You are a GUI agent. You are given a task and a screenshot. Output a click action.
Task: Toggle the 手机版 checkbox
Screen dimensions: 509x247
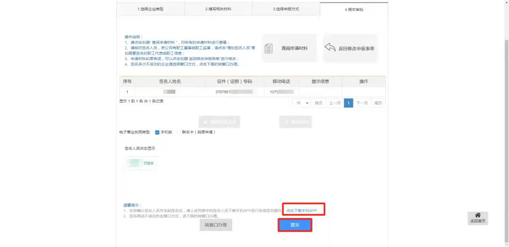[157, 132]
